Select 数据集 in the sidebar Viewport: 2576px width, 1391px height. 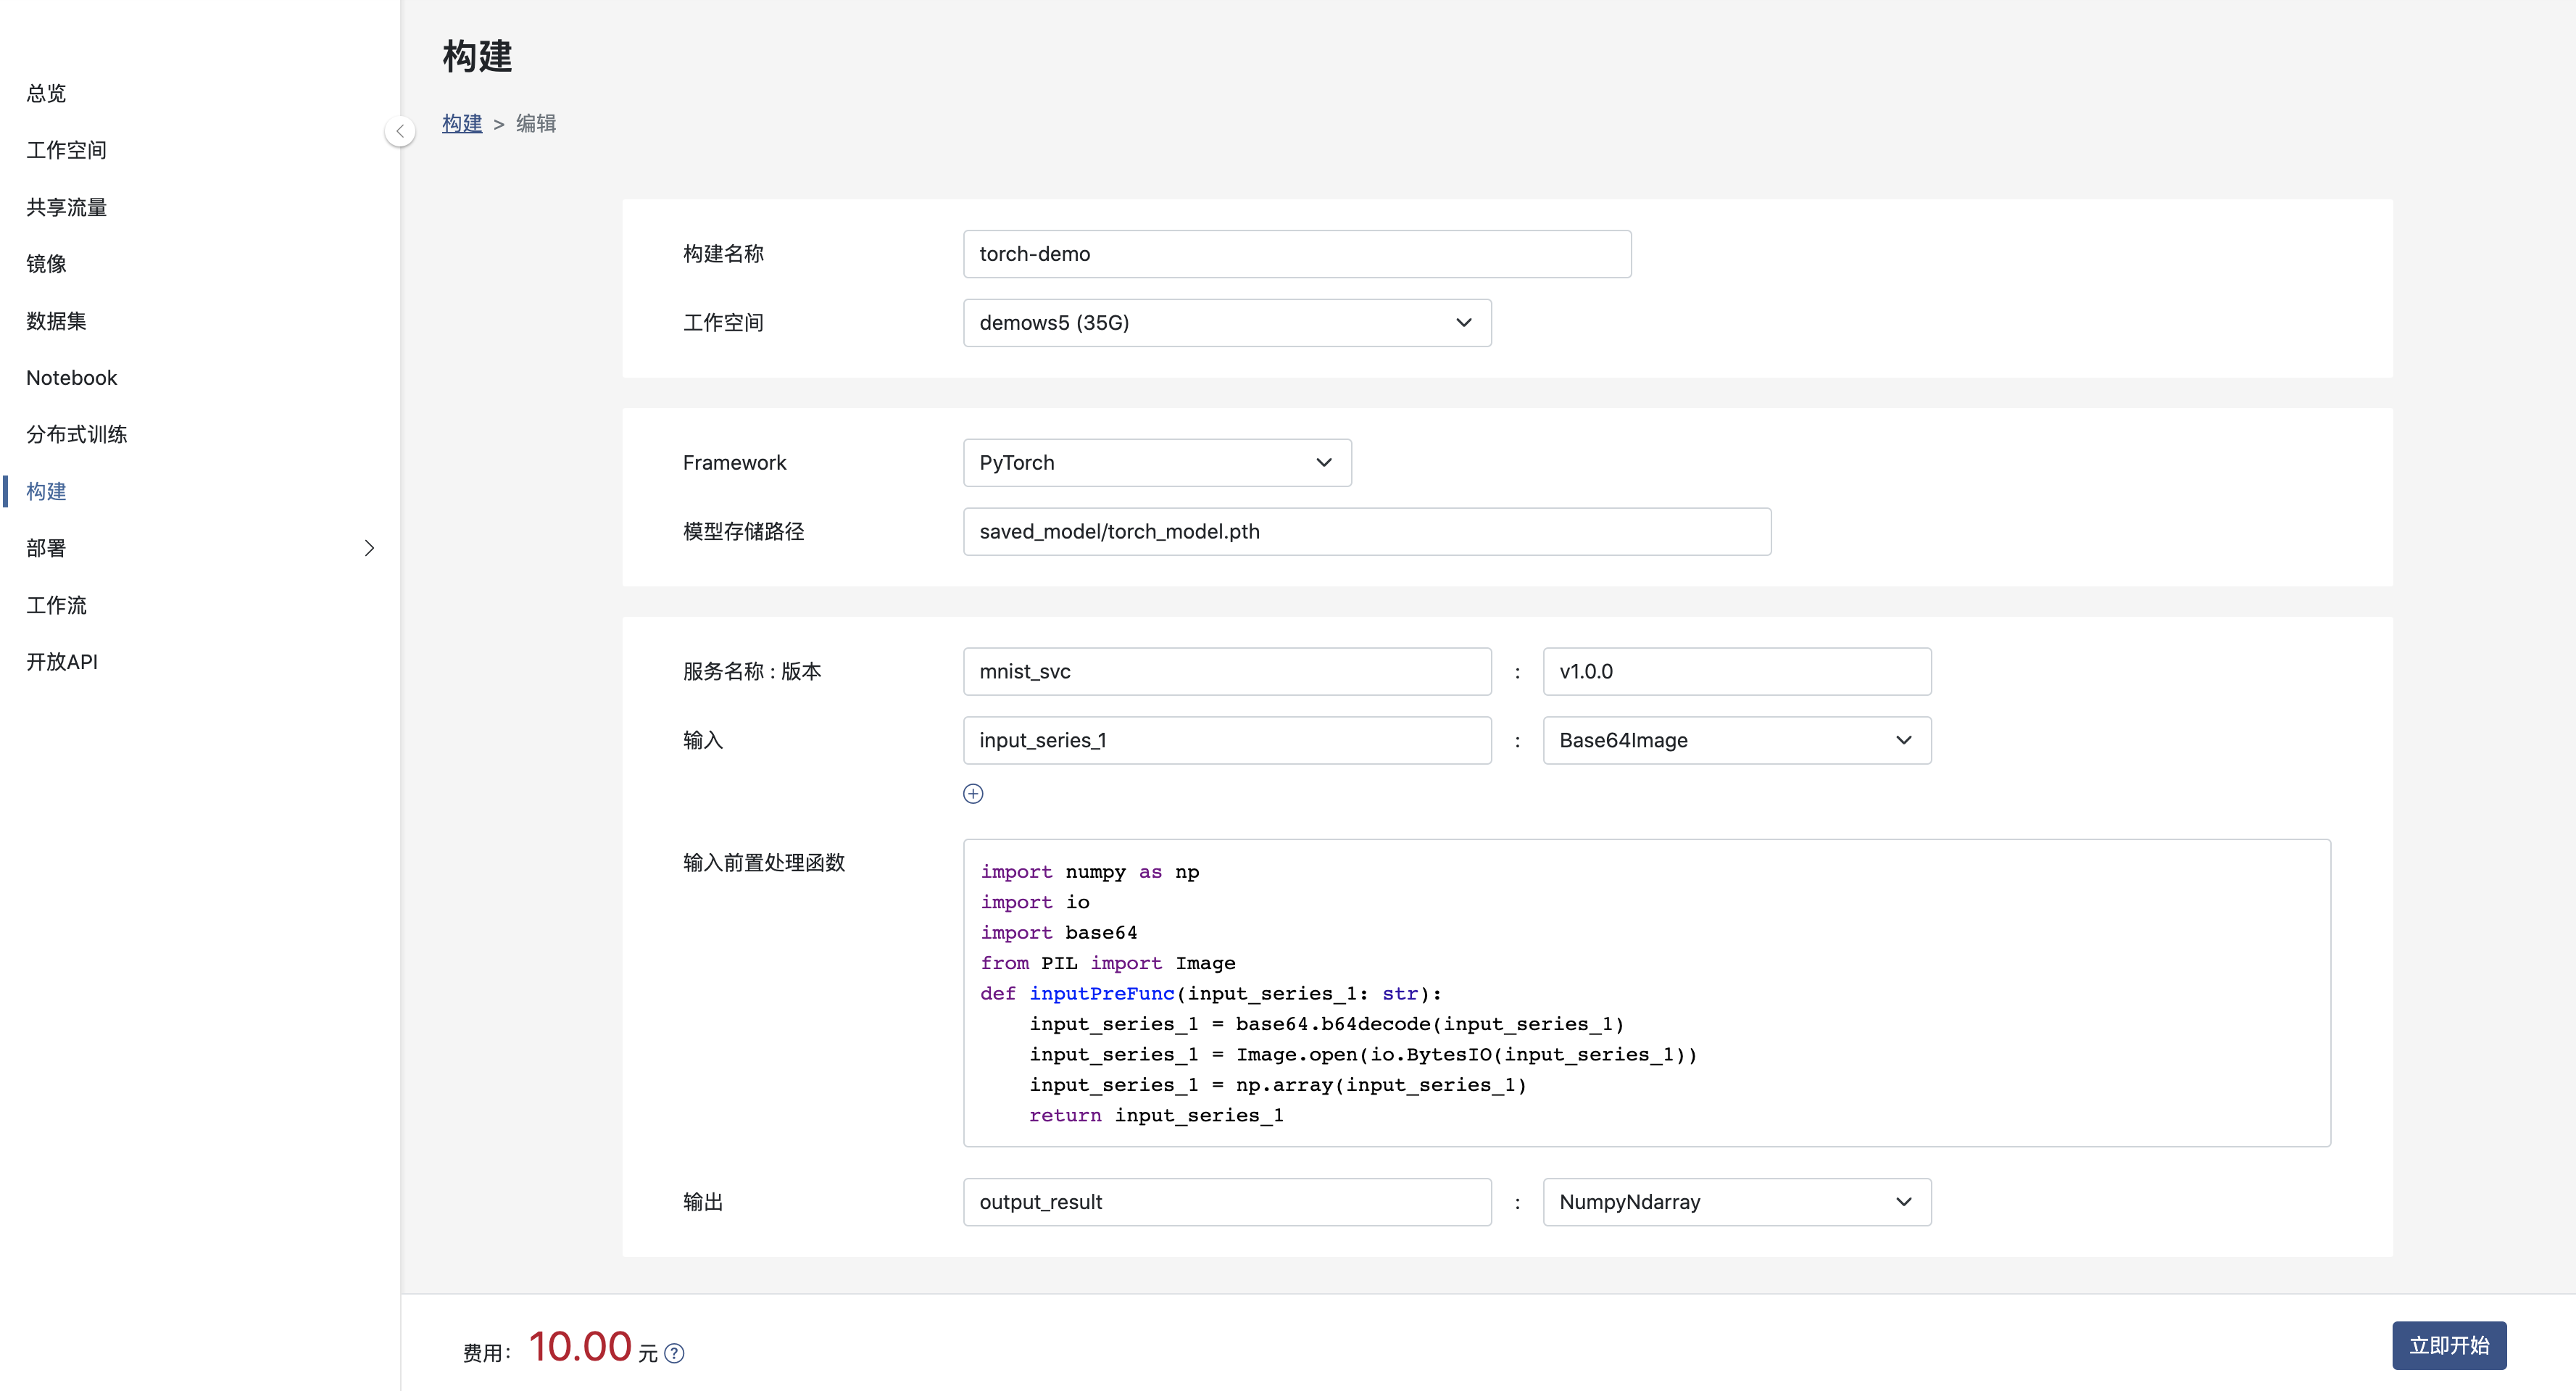tap(56, 321)
